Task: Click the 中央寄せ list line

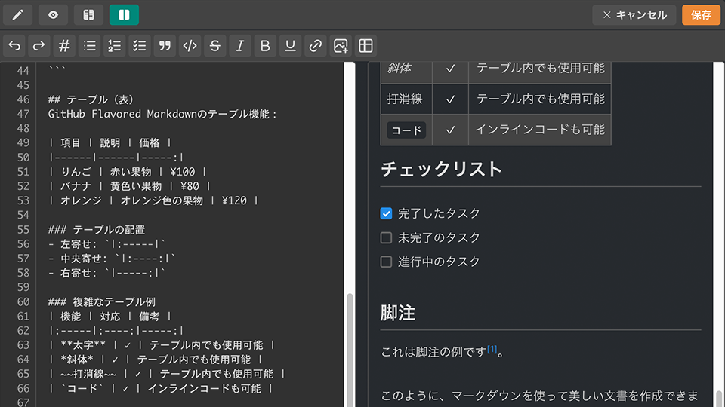Action: (112, 259)
